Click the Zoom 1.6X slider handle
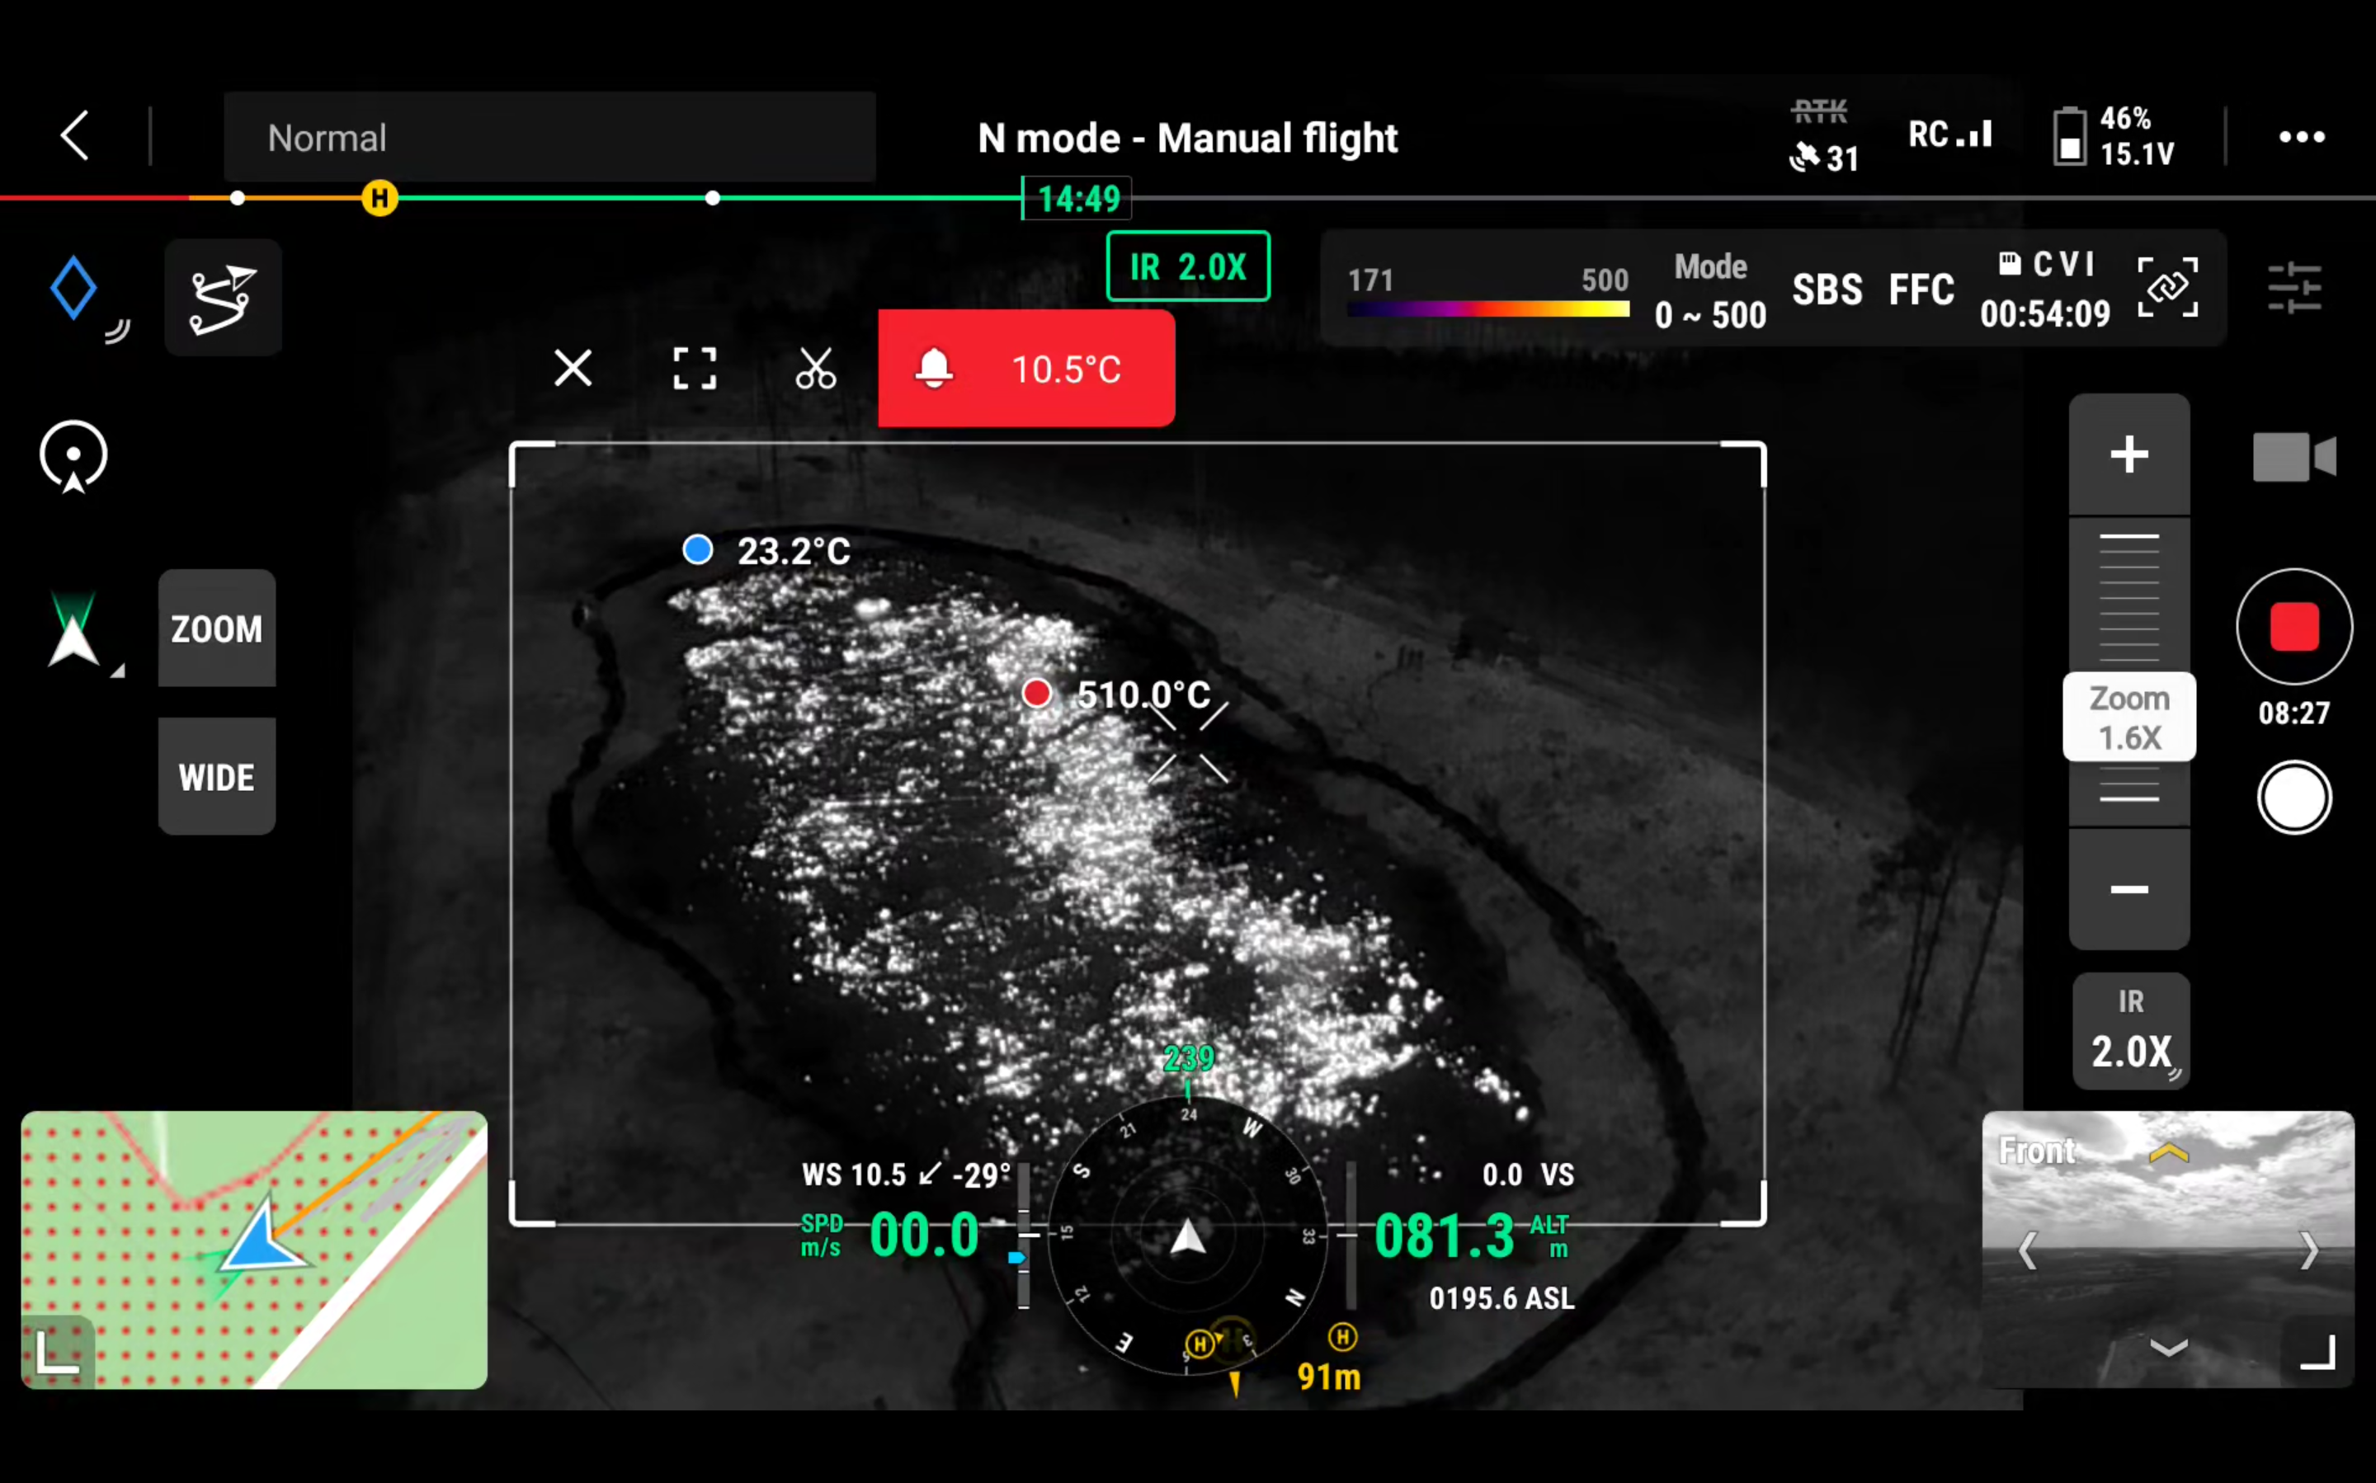This screenshot has width=2376, height=1483. [2128, 717]
